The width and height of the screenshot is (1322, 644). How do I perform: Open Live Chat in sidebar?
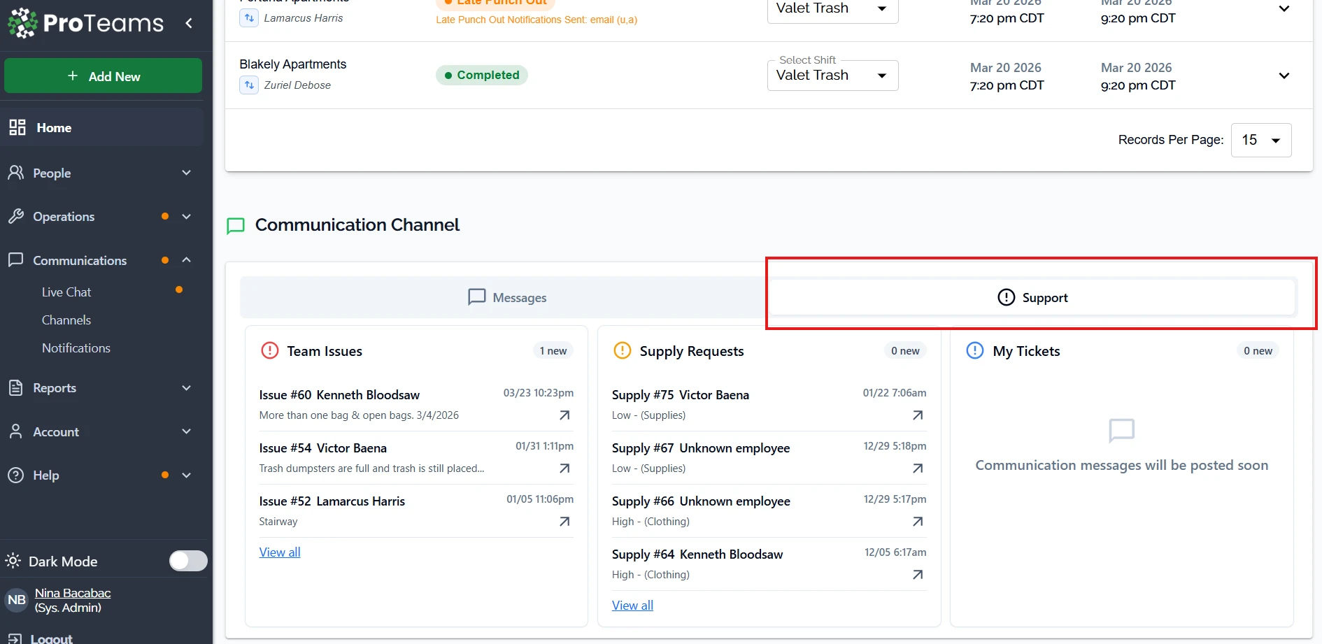coord(66,292)
